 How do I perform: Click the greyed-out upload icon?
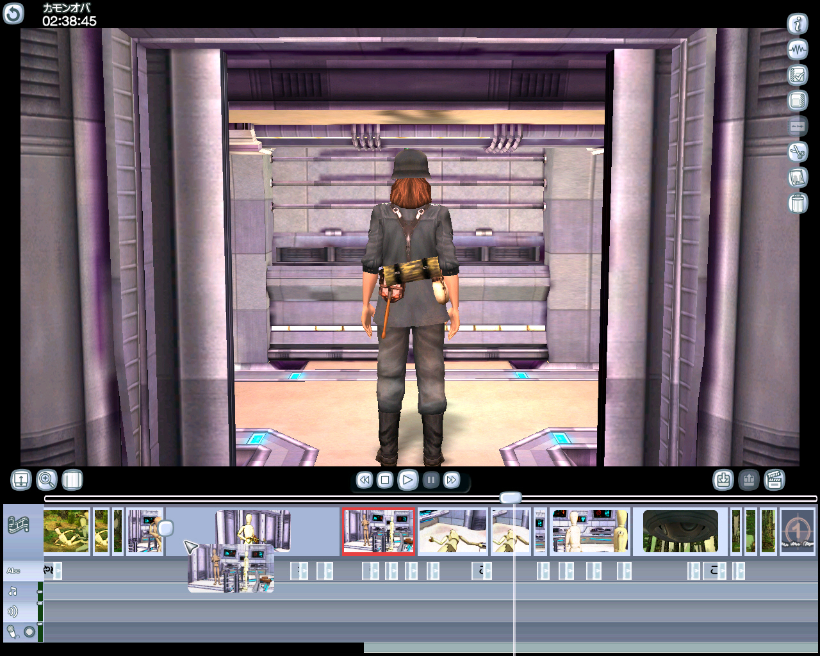point(749,480)
